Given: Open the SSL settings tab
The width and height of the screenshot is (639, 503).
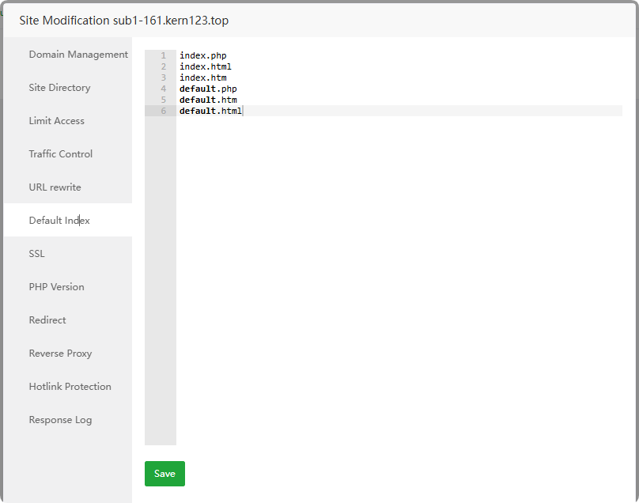Looking at the screenshot, I should [36, 254].
